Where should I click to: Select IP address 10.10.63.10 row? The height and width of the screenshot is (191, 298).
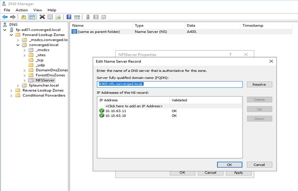[169, 115]
